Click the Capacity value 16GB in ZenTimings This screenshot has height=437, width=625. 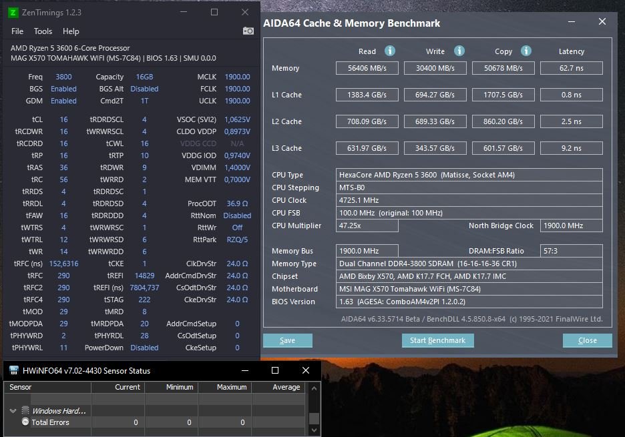point(144,77)
